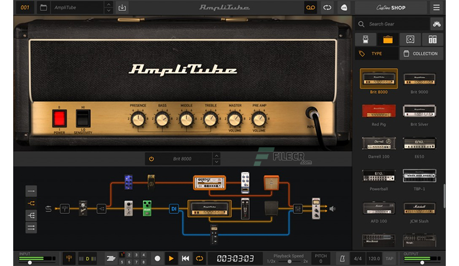Screen dimensions: 459x266
Task: Open the tape recorder looper icon
Action: (x=310, y=8)
